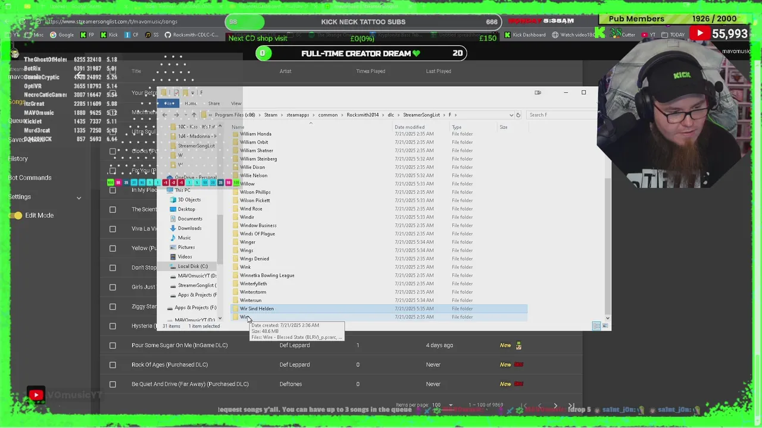The image size is (762, 428).
Task: Select the Wintersun folder icon
Action: pyautogui.click(x=235, y=300)
